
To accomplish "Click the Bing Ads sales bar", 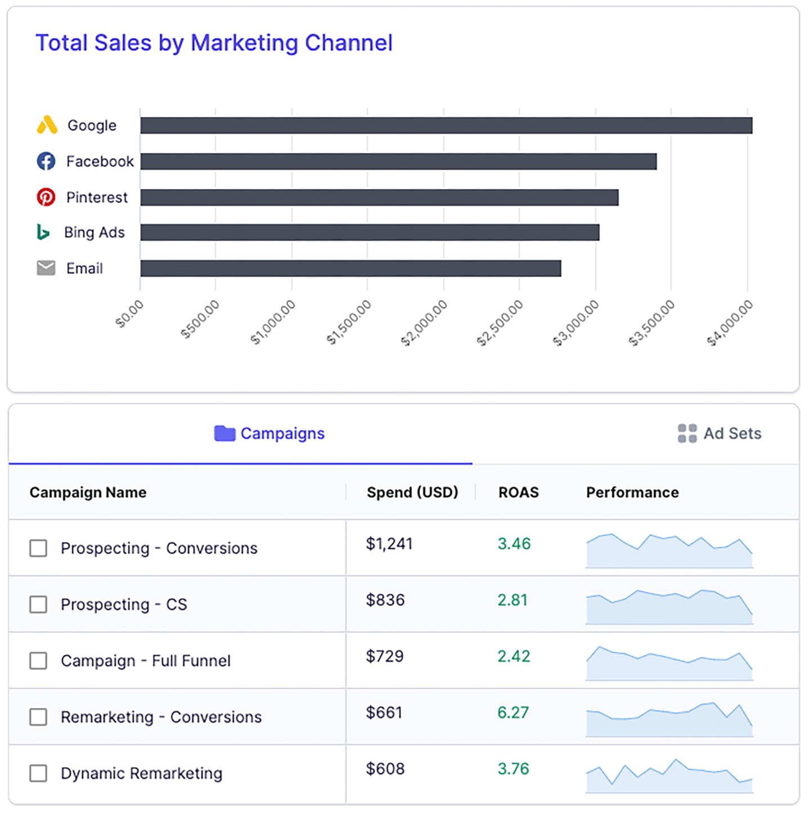I will 370,232.
